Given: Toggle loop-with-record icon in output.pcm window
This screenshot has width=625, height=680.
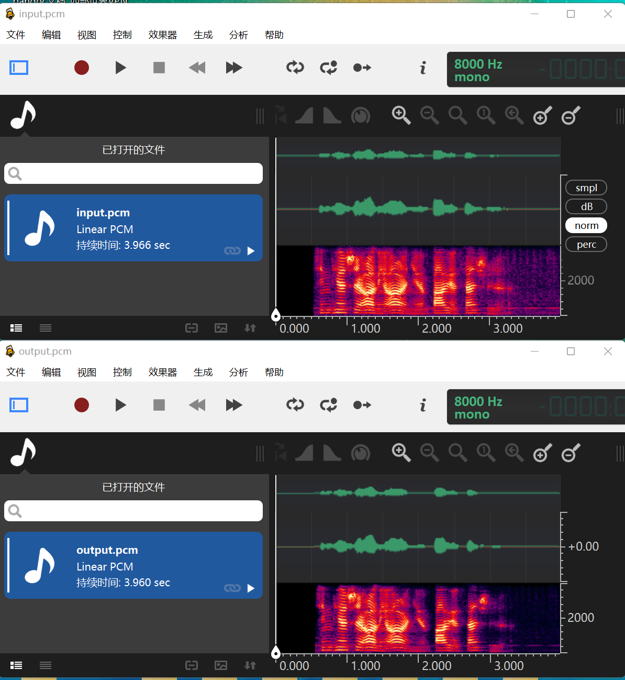Looking at the screenshot, I should tap(329, 405).
